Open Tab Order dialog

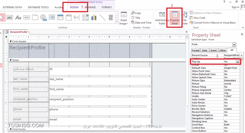[x=185, y=18]
